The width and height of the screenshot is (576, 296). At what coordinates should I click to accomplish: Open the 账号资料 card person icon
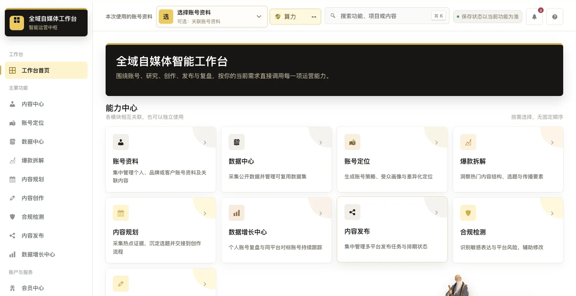pos(121,142)
